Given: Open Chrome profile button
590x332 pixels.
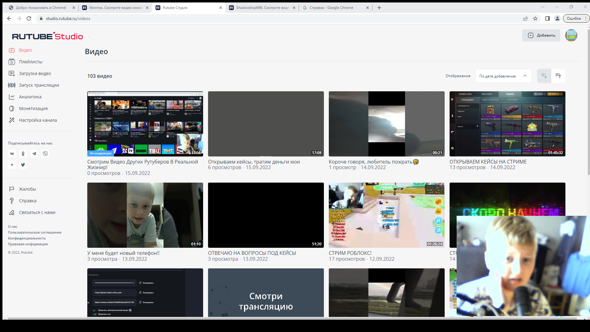Looking at the screenshot, I should coord(557,18).
